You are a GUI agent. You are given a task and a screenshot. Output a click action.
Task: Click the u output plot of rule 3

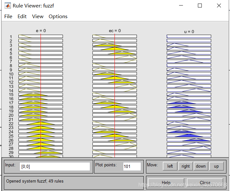point(189,45)
